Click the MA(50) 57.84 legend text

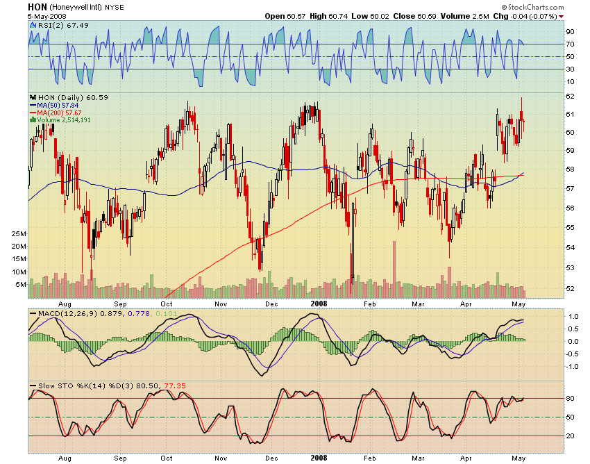click(58, 106)
